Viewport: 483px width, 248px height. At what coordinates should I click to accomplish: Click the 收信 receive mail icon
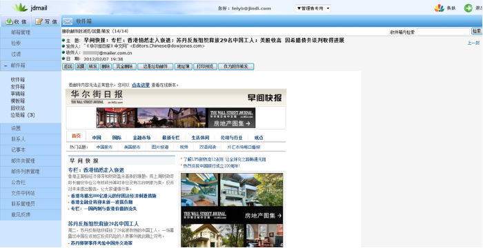[9, 21]
